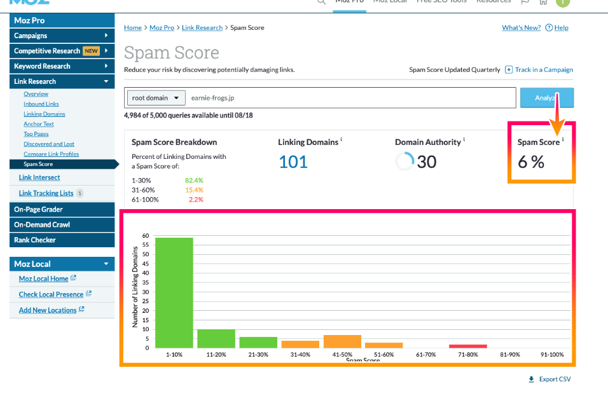Open the Link Tracking Lists link
The image size is (608, 396).
[x=46, y=193]
